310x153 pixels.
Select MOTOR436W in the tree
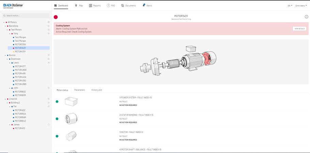(20, 70)
